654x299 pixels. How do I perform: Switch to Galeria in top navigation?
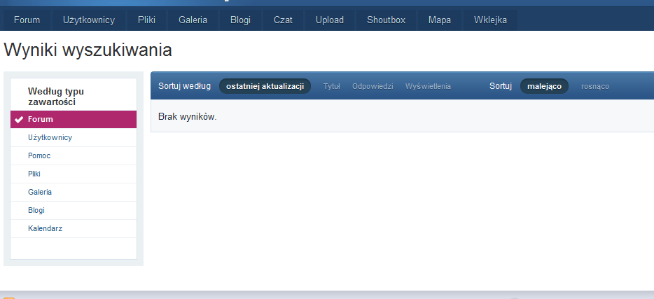click(193, 20)
